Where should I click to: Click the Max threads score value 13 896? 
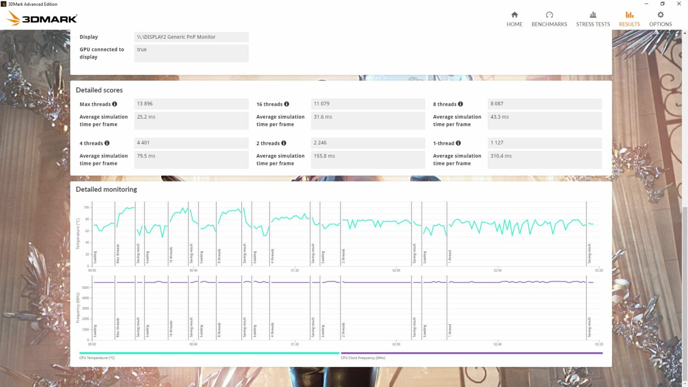pyautogui.click(x=191, y=104)
